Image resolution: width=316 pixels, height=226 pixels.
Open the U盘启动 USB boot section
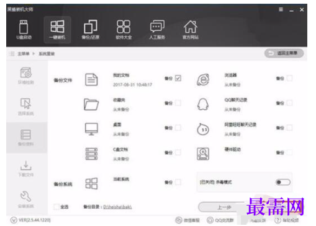coord(24,30)
